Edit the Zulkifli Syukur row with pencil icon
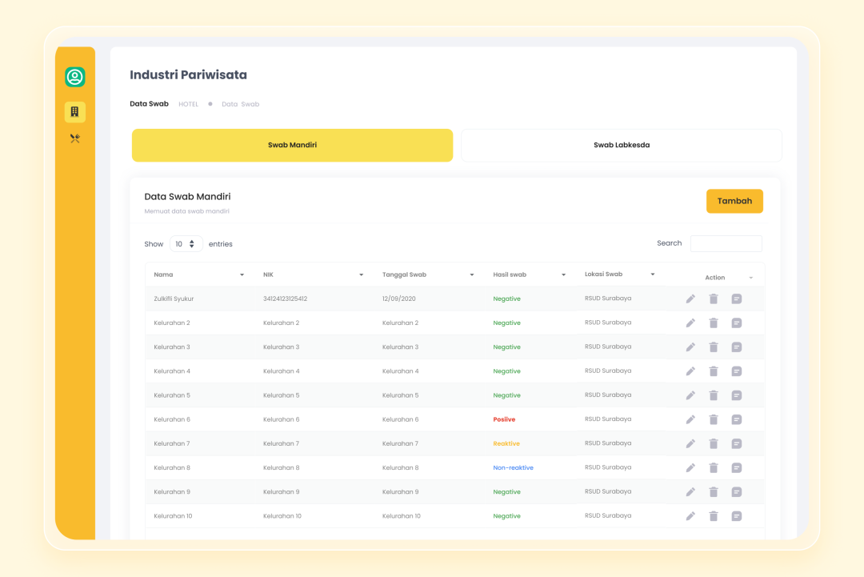 (690, 299)
